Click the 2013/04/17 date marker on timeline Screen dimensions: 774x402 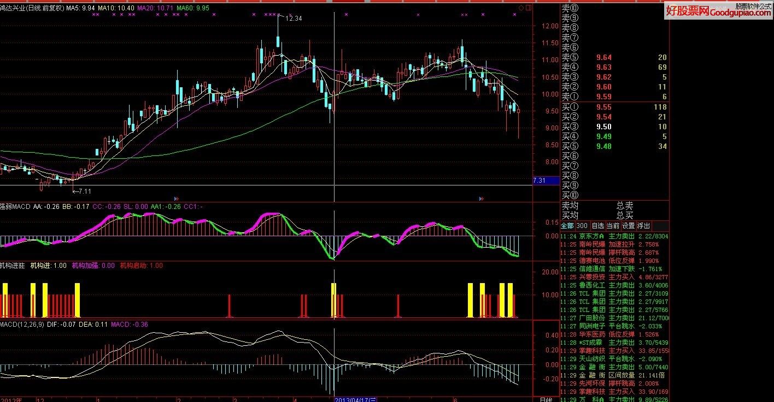click(354, 399)
